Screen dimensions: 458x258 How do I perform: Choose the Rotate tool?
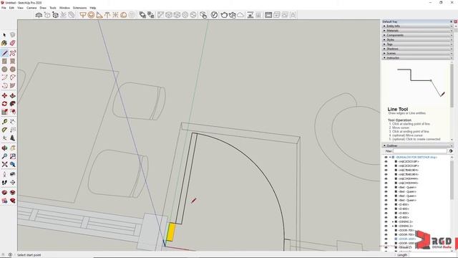click(x=4, y=104)
